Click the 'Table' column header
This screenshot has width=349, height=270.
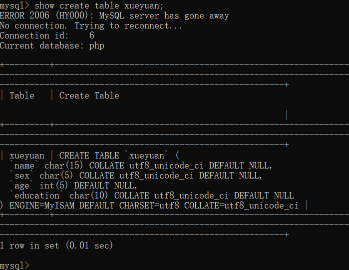point(22,95)
